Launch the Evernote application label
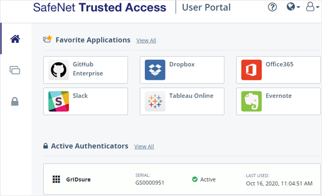 tap(279, 96)
